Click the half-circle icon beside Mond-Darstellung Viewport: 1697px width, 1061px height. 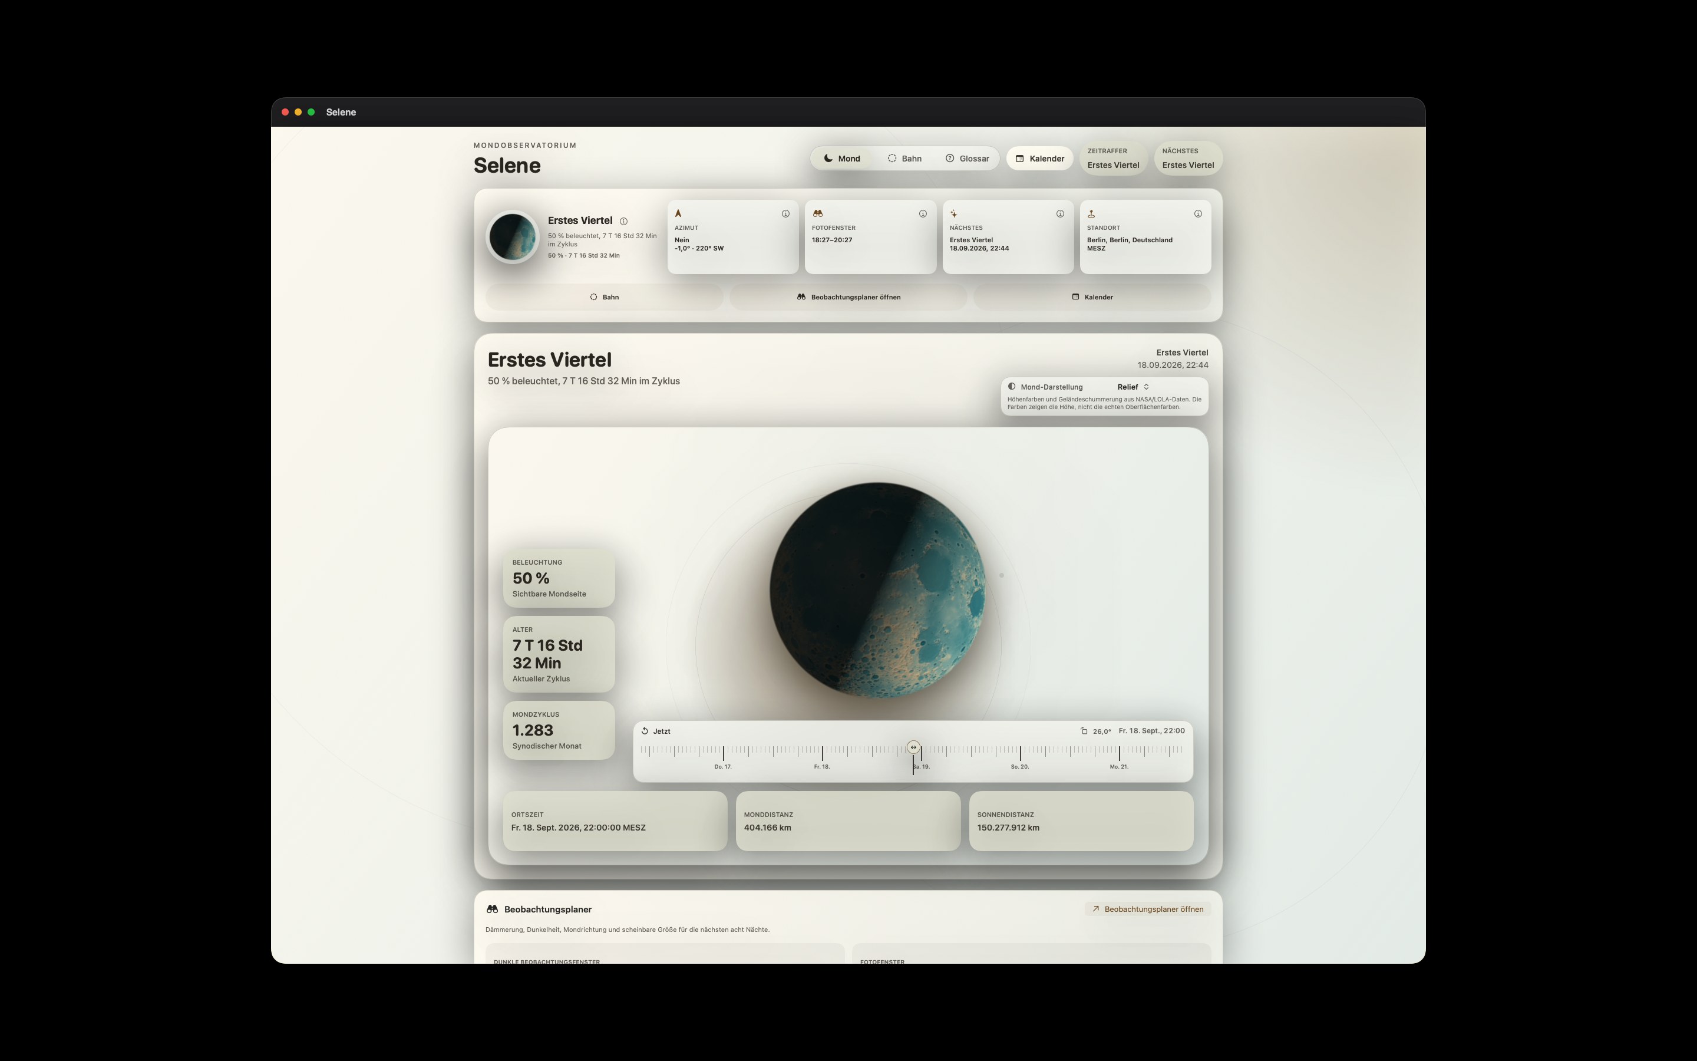coord(1011,387)
